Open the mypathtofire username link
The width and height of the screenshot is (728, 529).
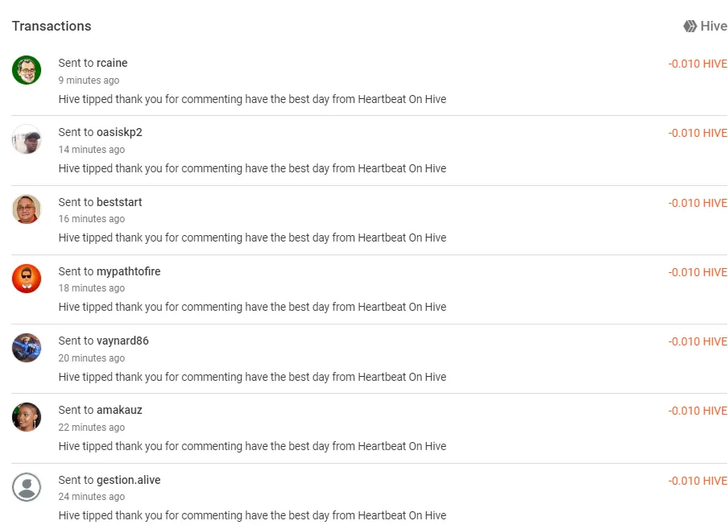pos(129,271)
